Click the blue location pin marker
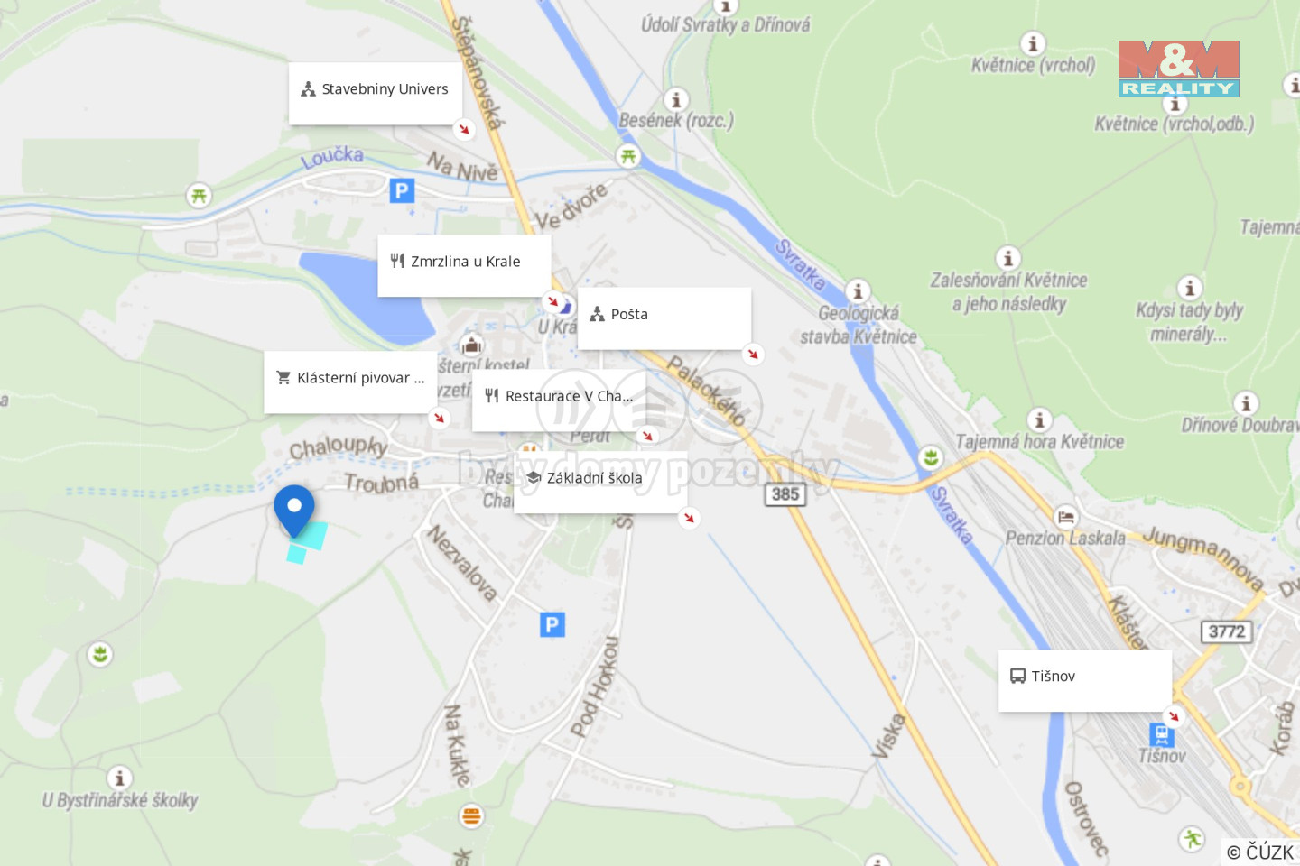The image size is (1300, 866). coord(294,510)
